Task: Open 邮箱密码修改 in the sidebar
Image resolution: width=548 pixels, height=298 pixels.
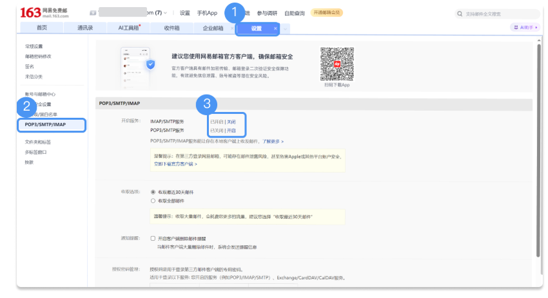Action: click(38, 57)
